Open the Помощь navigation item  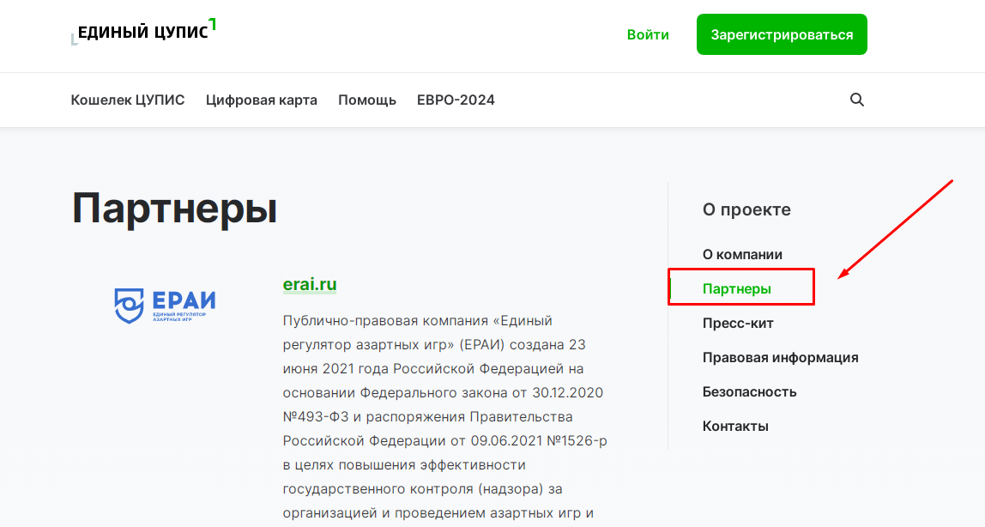click(x=367, y=100)
